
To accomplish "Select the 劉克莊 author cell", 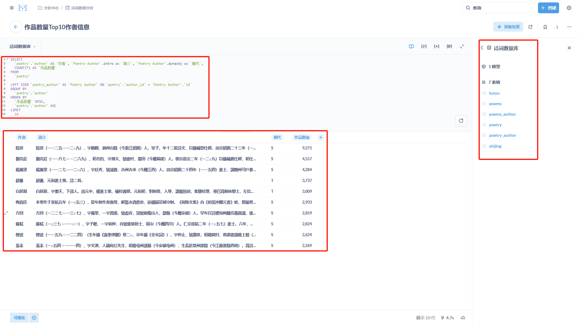I will coord(21,159).
